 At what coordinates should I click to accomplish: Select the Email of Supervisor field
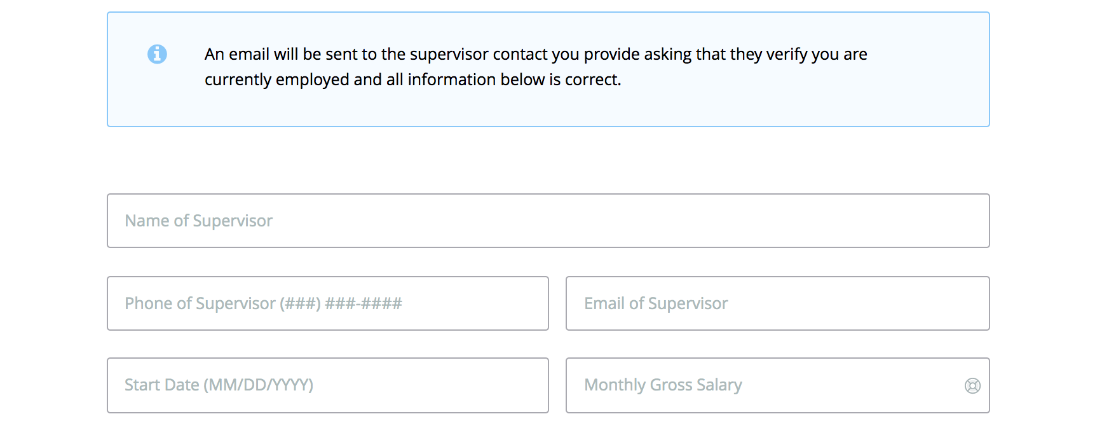(777, 303)
